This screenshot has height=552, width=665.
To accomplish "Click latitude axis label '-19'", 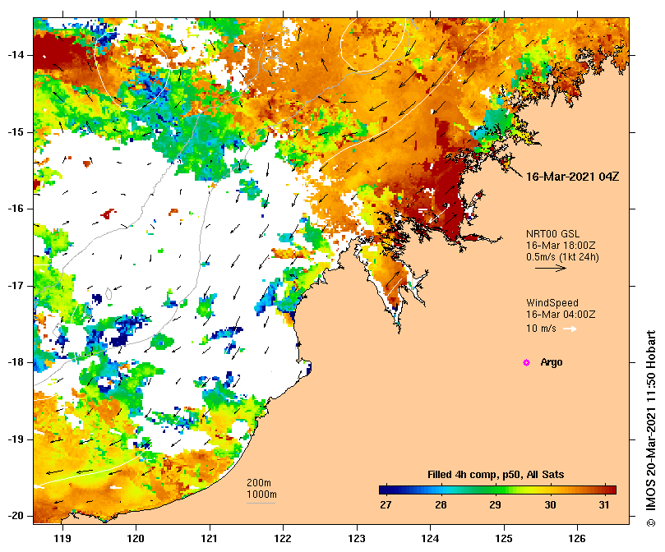I will (16, 439).
